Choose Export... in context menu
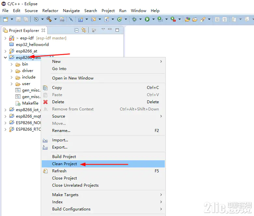Viewport: 254px width, 216px height. click(103, 147)
